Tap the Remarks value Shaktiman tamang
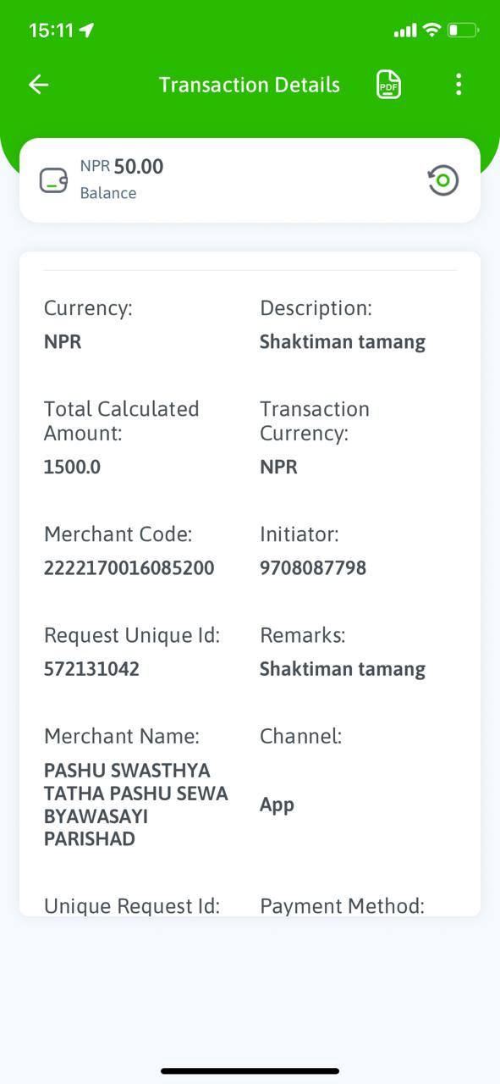This screenshot has height=1084, width=500. [x=343, y=669]
